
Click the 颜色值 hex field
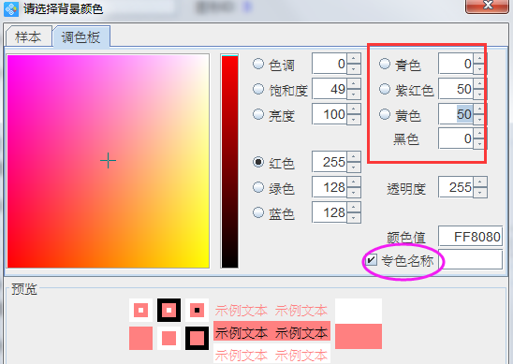[471, 236]
